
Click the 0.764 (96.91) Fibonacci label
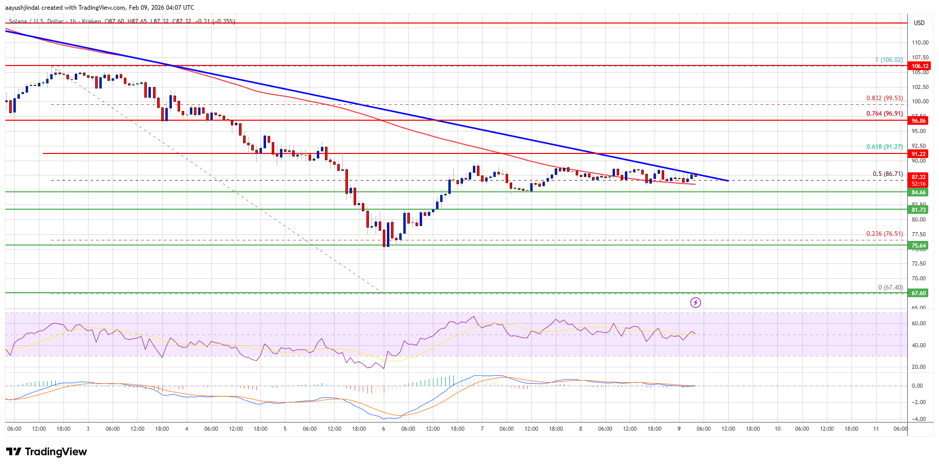click(884, 114)
